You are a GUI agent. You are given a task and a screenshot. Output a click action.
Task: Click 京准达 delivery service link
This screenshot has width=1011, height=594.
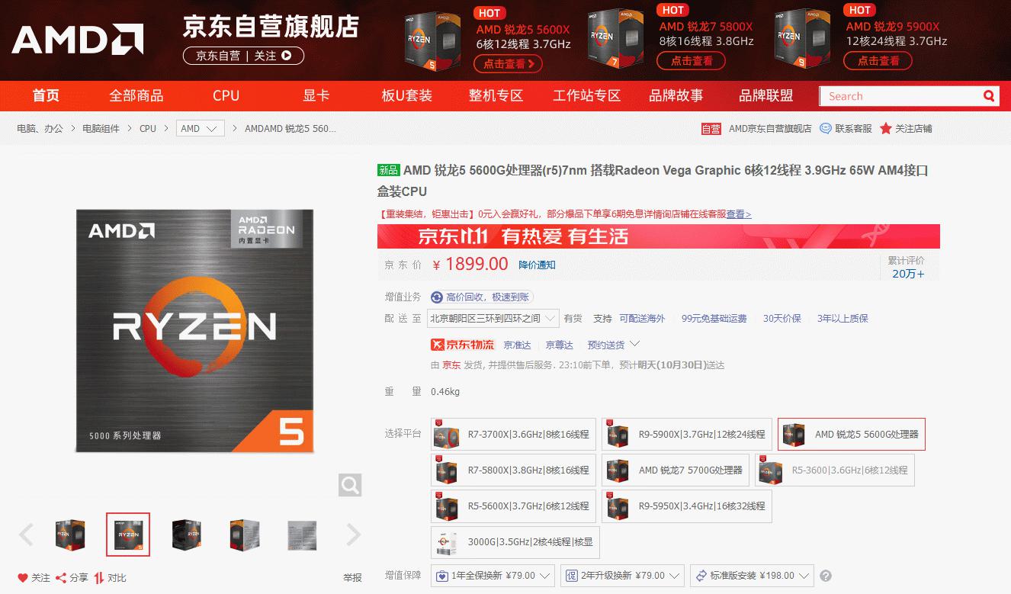[518, 345]
